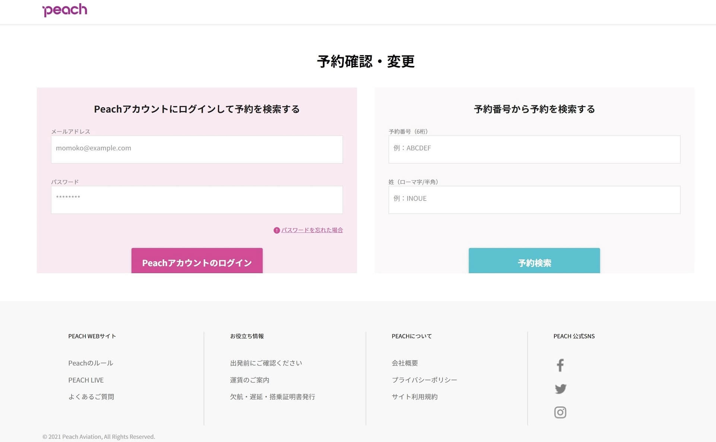Open the 出発前にご確認ください link
The image size is (716, 442).
pos(266,363)
